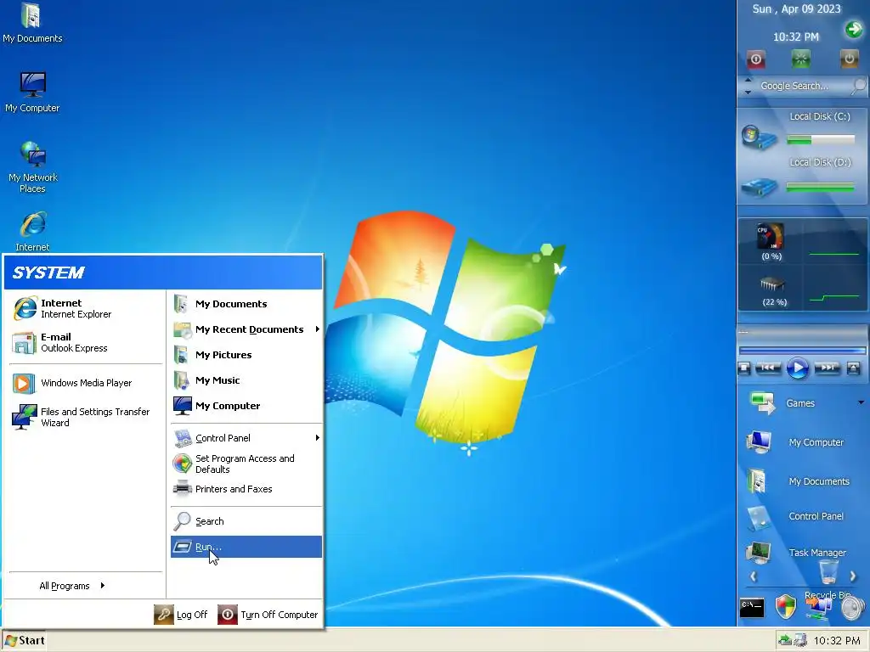Click the security shield sidebar icon
870x652 pixels.
click(786, 607)
